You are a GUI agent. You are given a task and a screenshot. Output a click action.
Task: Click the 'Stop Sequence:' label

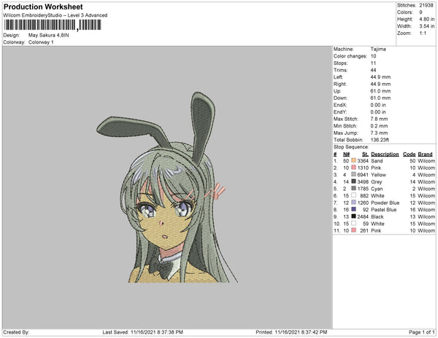click(351, 147)
